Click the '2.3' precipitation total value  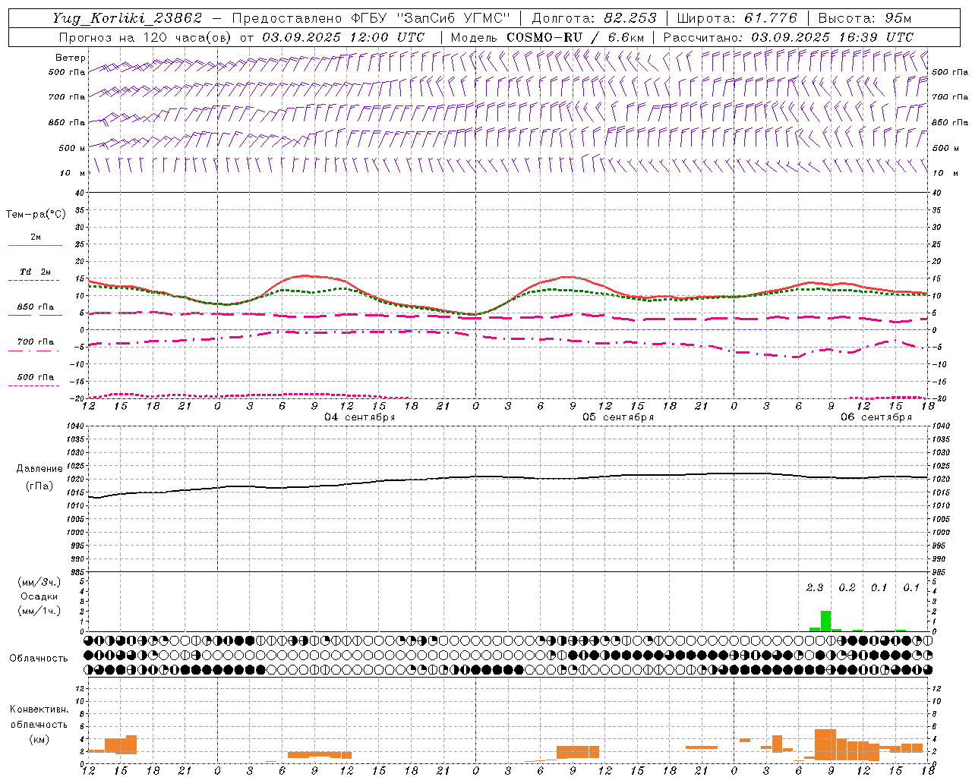pyautogui.click(x=815, y=587)
